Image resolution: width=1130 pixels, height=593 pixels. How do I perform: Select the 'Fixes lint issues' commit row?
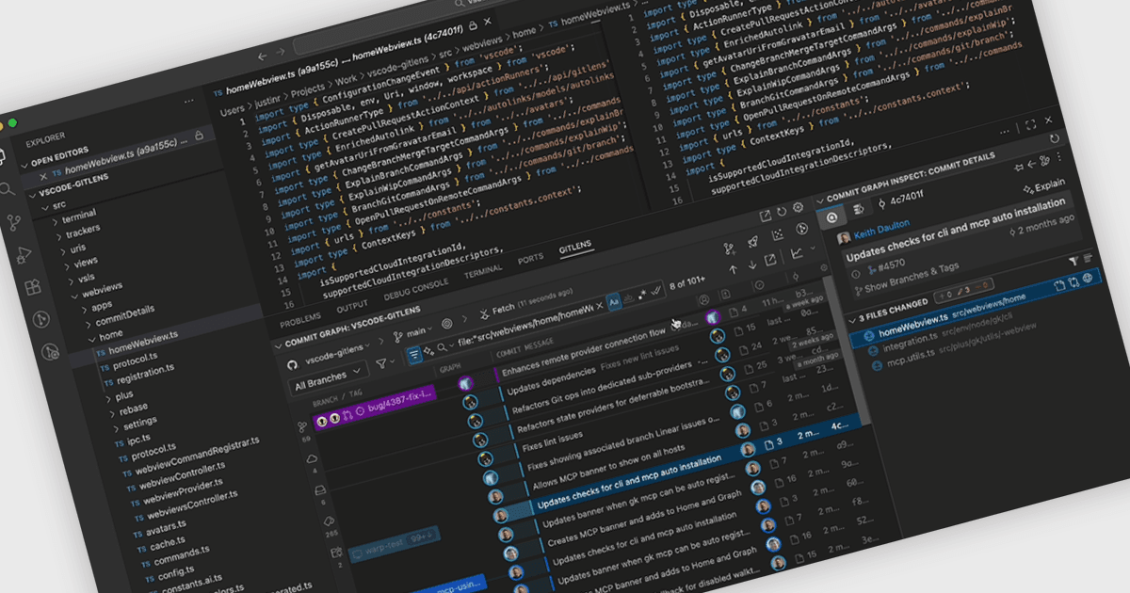(x=551, y=440)
